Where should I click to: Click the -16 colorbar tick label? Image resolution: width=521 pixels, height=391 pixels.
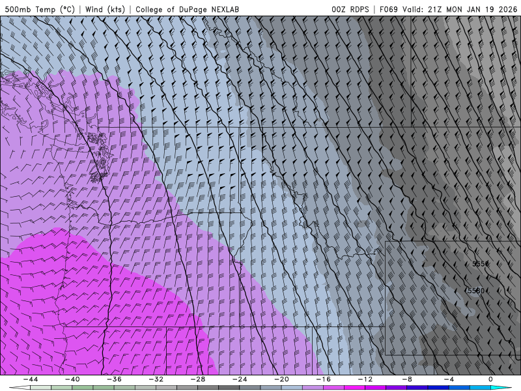pyautogui.click(x=324, y=379)
